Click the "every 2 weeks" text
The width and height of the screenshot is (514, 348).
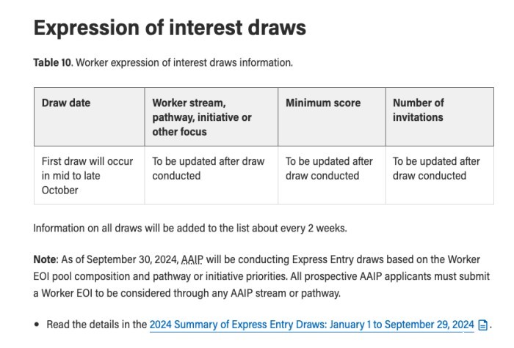314,228
